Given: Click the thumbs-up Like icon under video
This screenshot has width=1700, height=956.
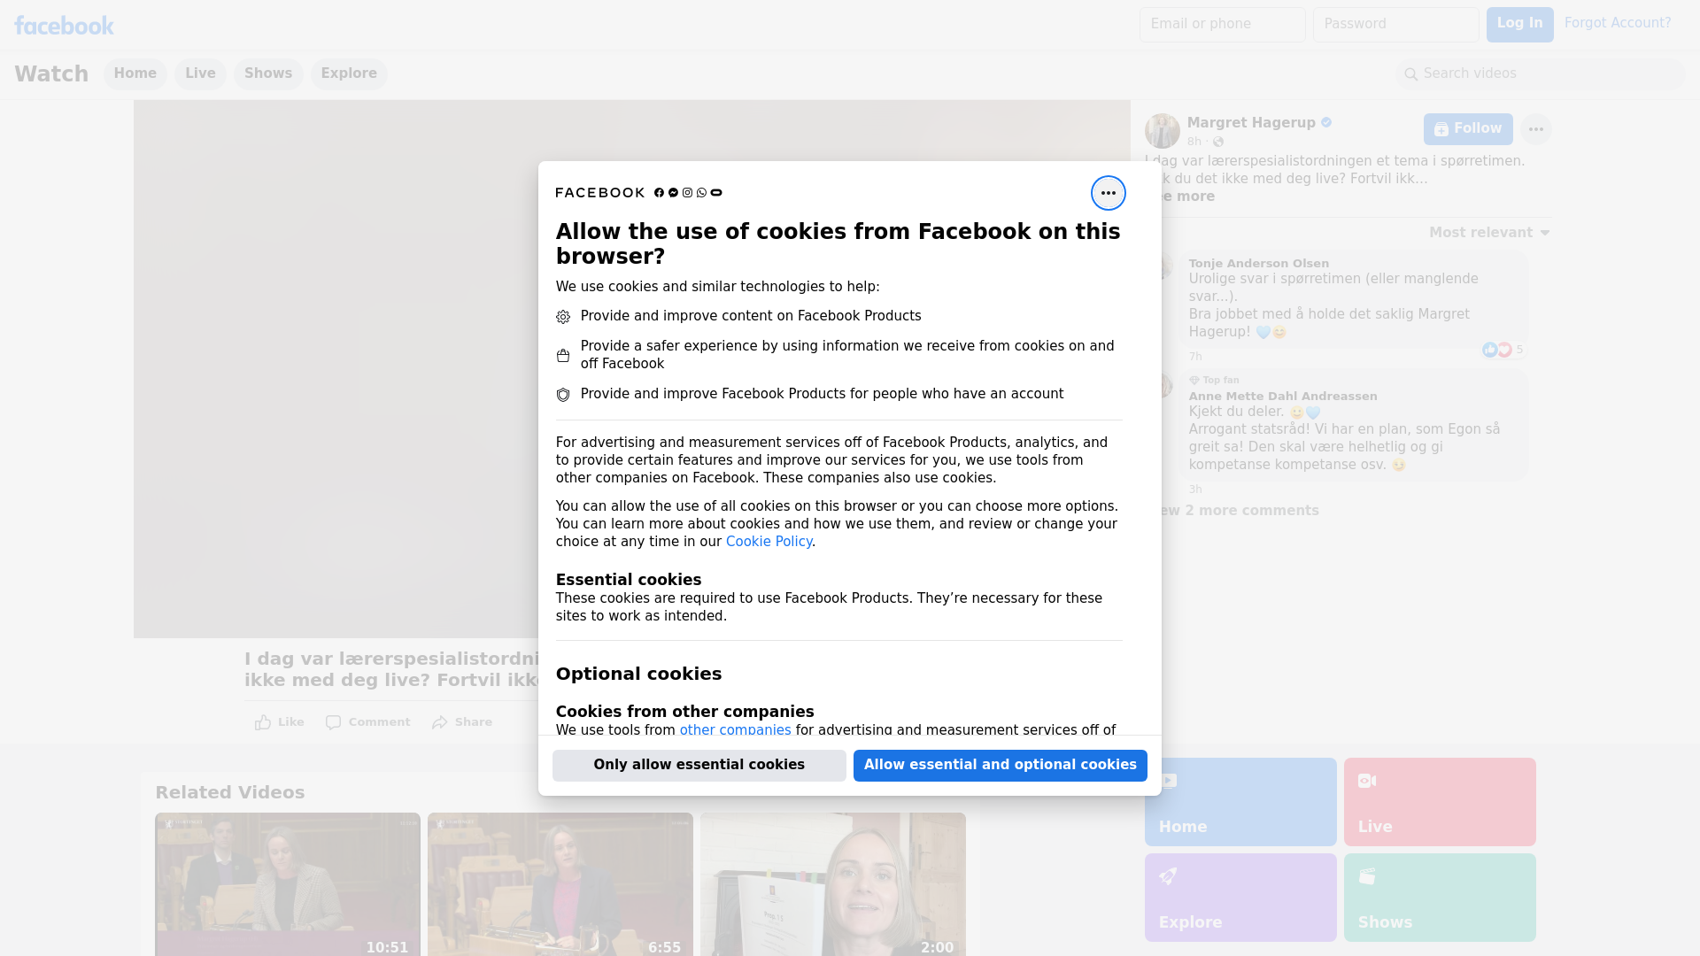Looking at the screenshot, I should click(263, 722).
